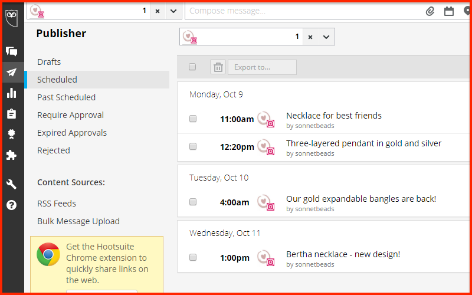Open Drafts in Publisher menu
The width and height of the screenshot is (472, 295).
point(49,62)
